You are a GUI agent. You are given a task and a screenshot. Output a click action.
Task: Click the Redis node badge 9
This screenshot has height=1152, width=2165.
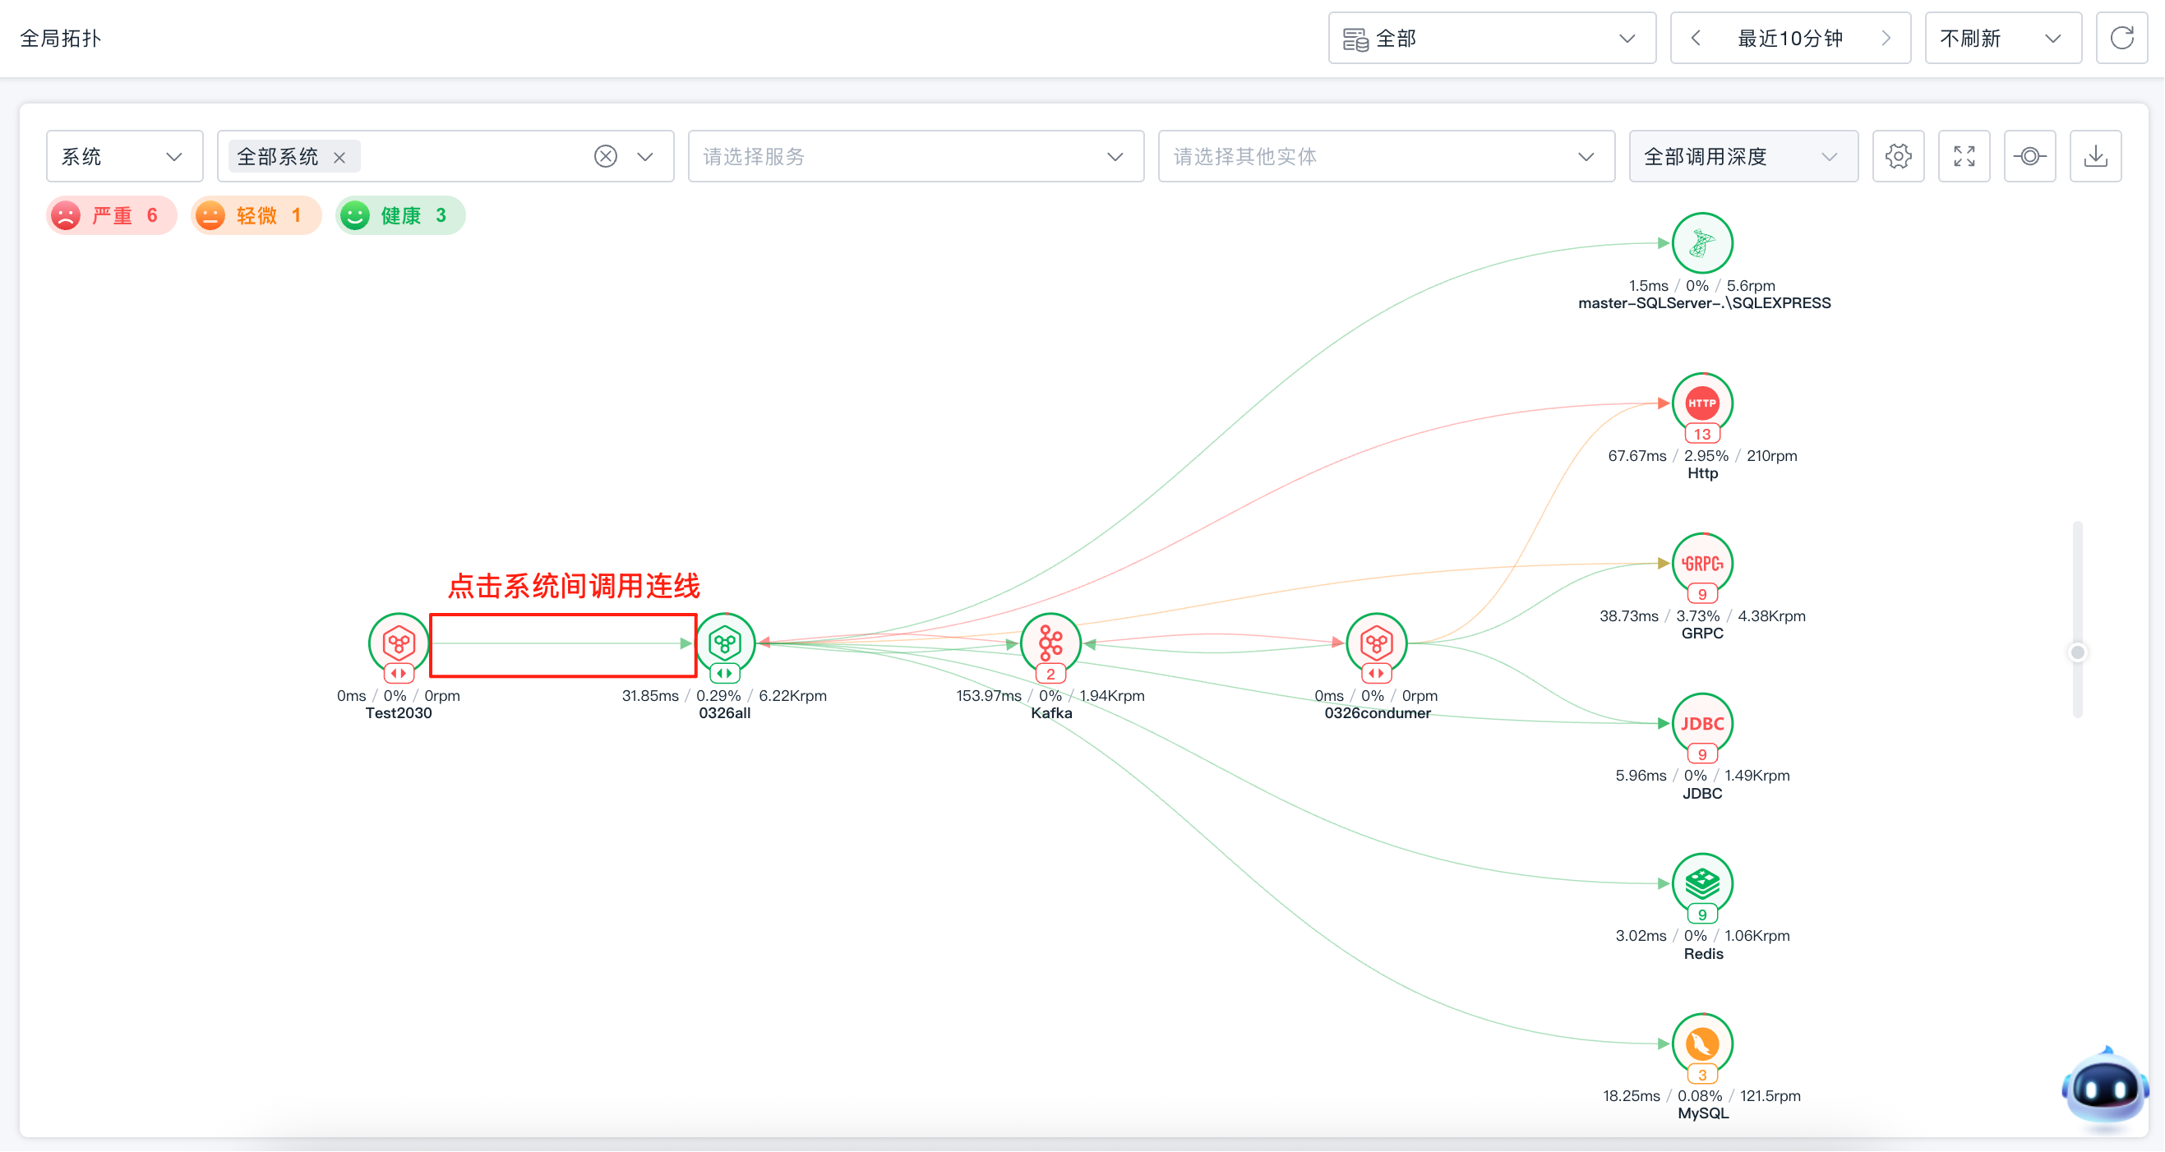(1702, 915)
